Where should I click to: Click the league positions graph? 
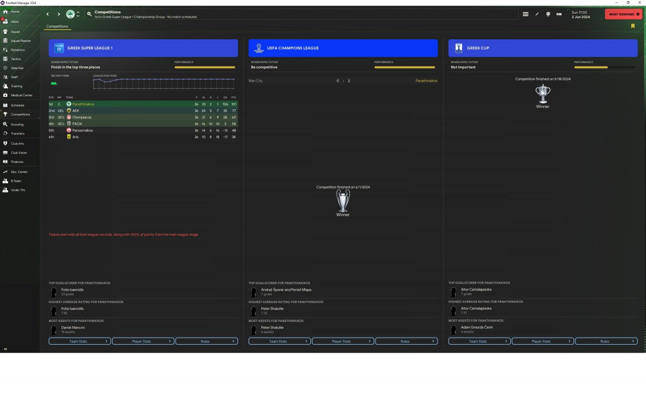tap(164, 84)
